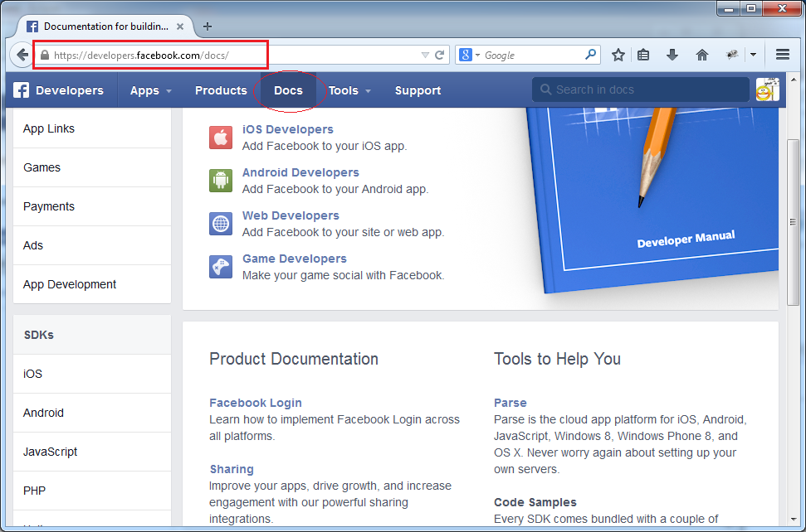Viewport: 806px width, 532px height.
Task: Open the Google search engine selector
Action: tap(470, 55)
